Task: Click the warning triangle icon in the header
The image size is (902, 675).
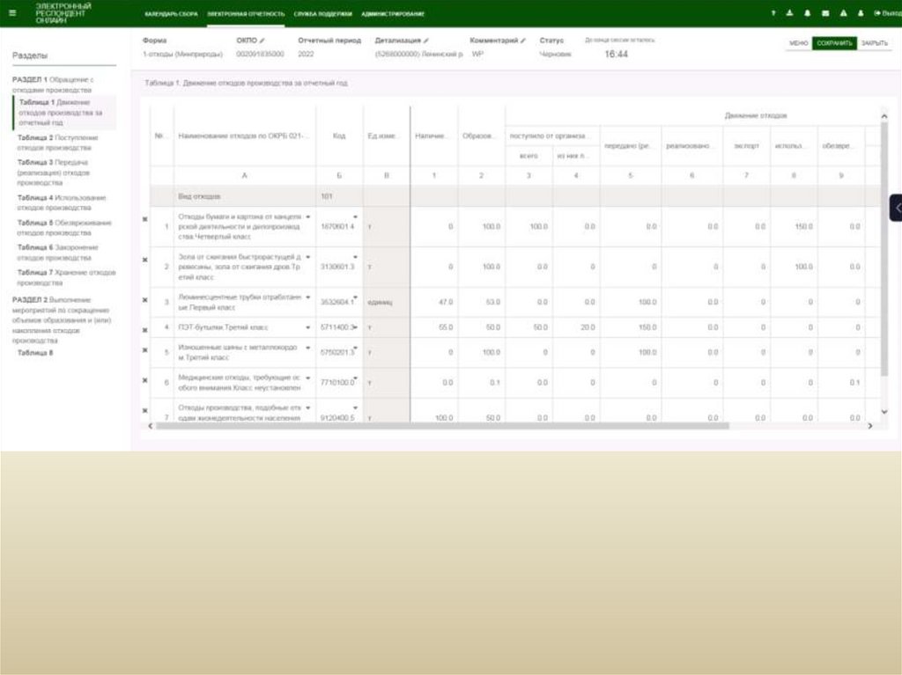Action: [843, 12]
